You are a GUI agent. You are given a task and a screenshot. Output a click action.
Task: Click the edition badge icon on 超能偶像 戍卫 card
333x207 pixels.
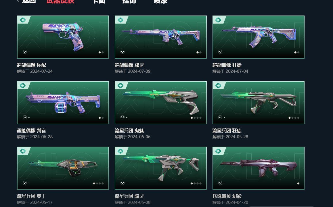120,20
